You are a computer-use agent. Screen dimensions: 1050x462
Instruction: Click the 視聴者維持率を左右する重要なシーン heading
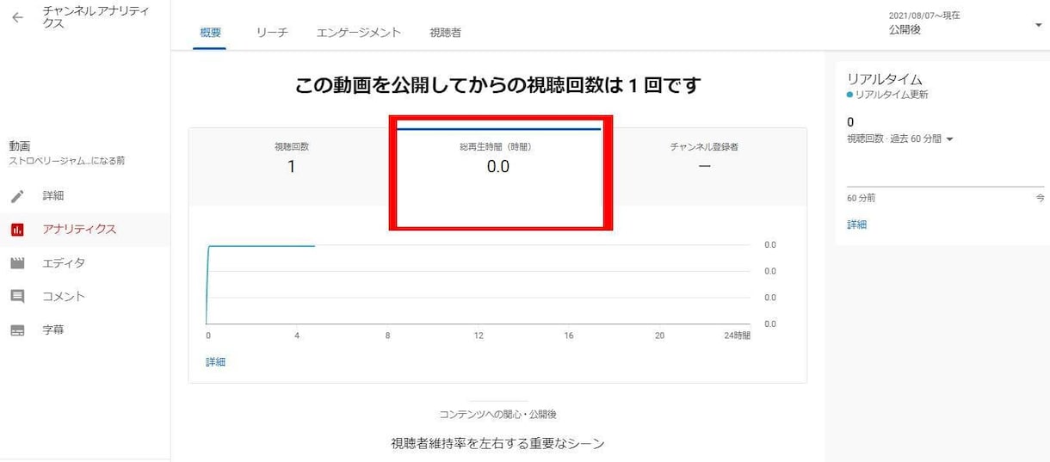[x=497, y=444]
